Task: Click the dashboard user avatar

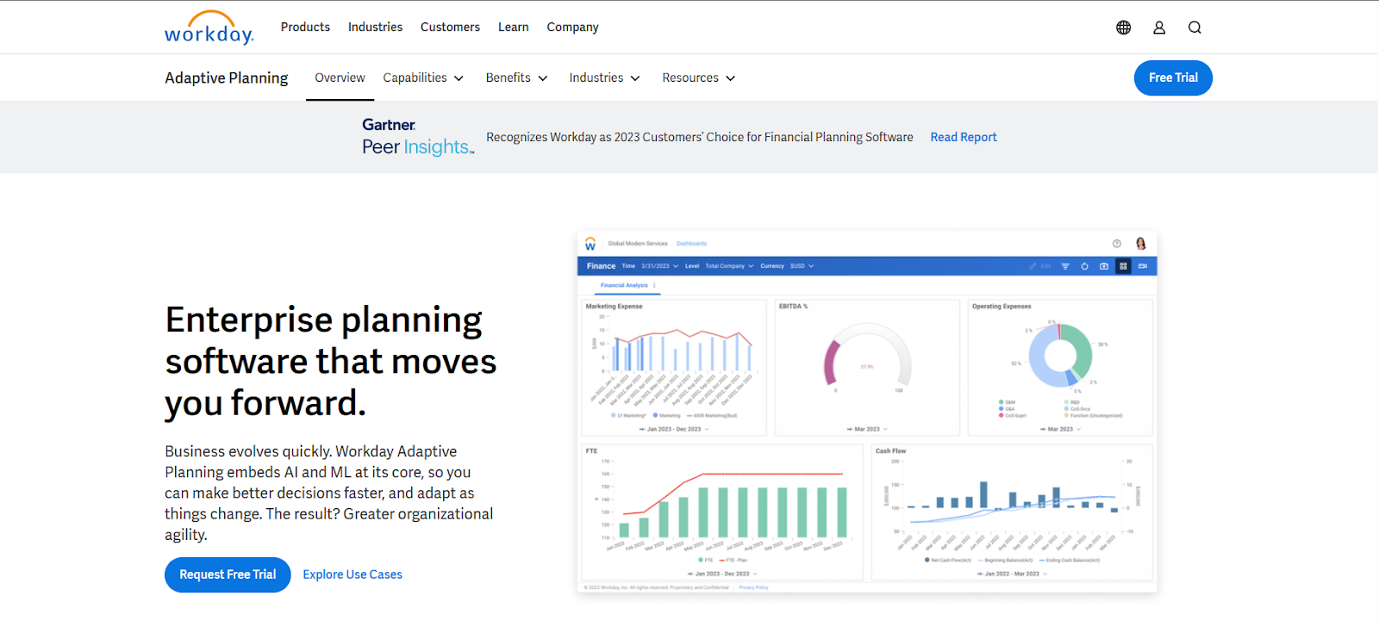Action: pyautogui.click(x=1141, y=244)
